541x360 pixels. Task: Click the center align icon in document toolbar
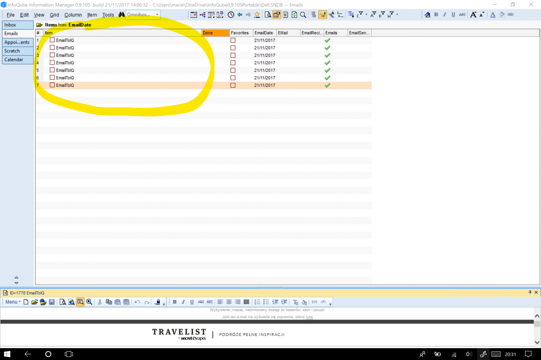pyautogui.click(x=229, y=302)
